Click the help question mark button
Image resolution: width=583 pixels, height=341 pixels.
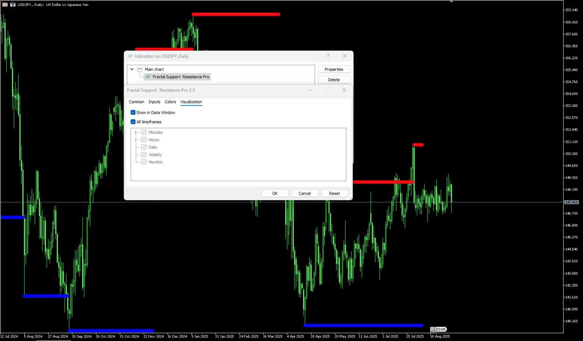point(328,56)
